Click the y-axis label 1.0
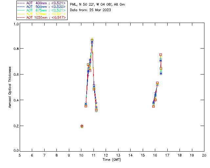This screenshot has width=210, height=168. coord(16,24)
